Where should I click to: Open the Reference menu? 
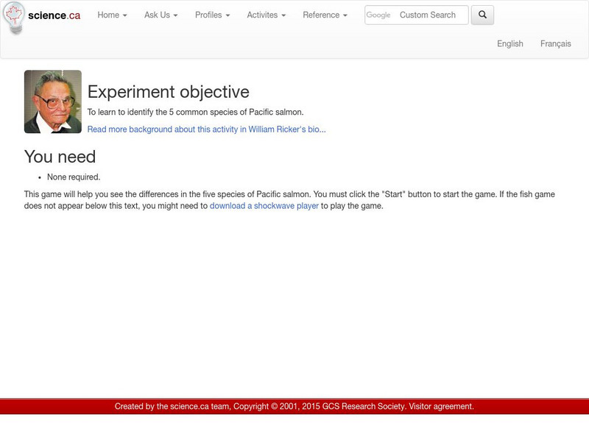(325, 15)
